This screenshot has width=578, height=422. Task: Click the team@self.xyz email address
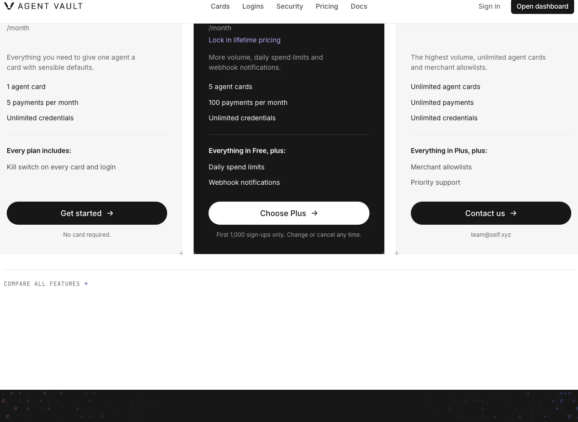[491, 235]
